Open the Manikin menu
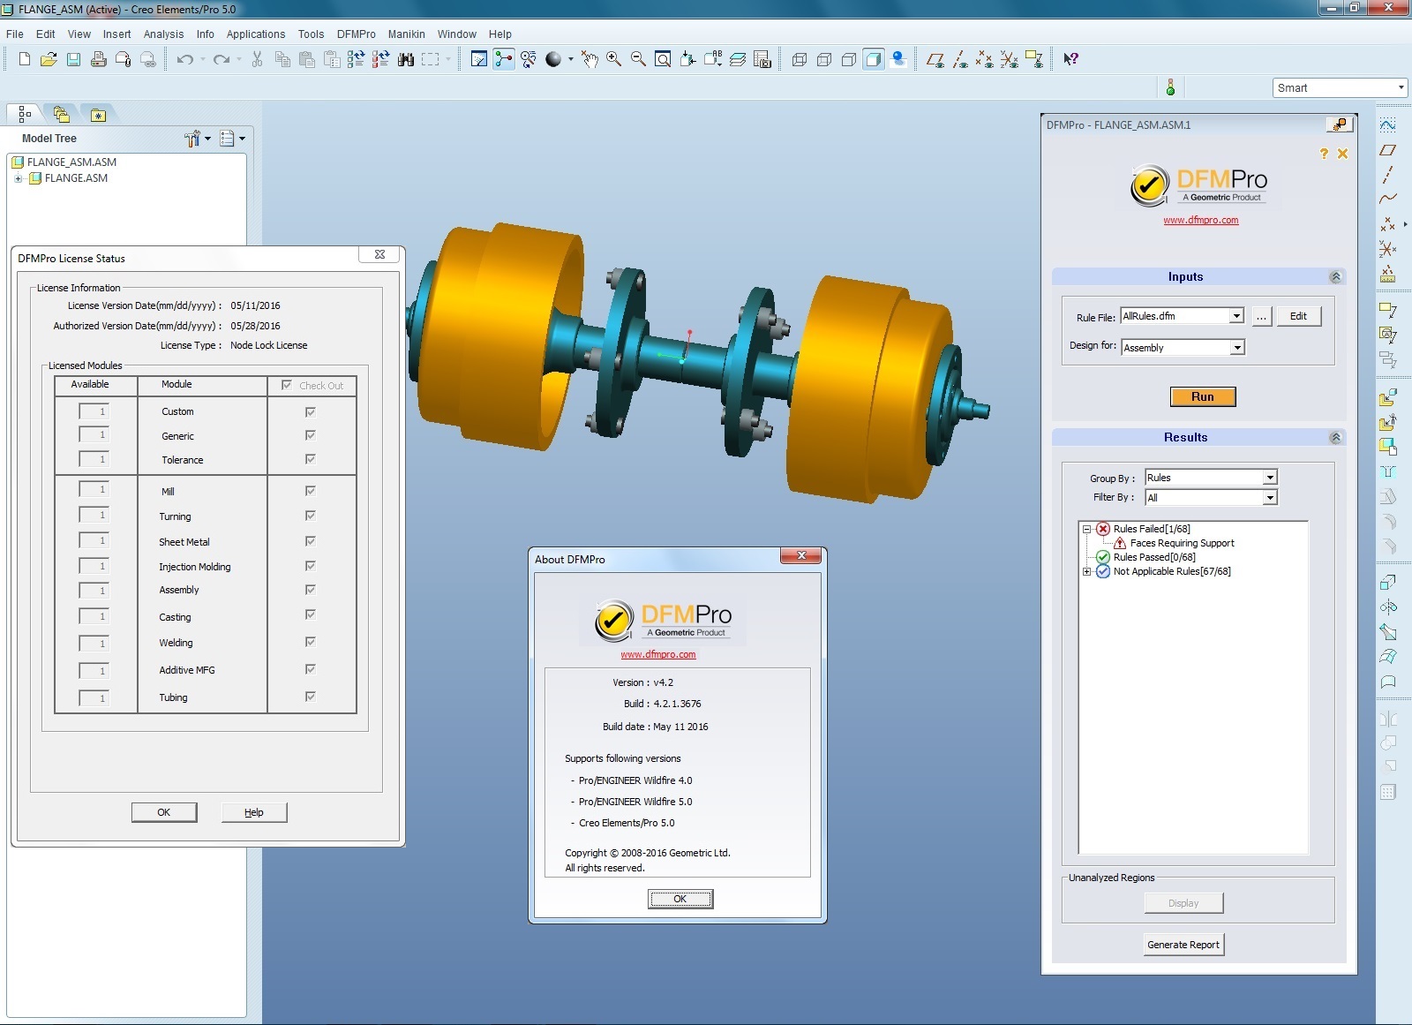This screenshot has height=1025, width=1412. [x=407, y=34]
